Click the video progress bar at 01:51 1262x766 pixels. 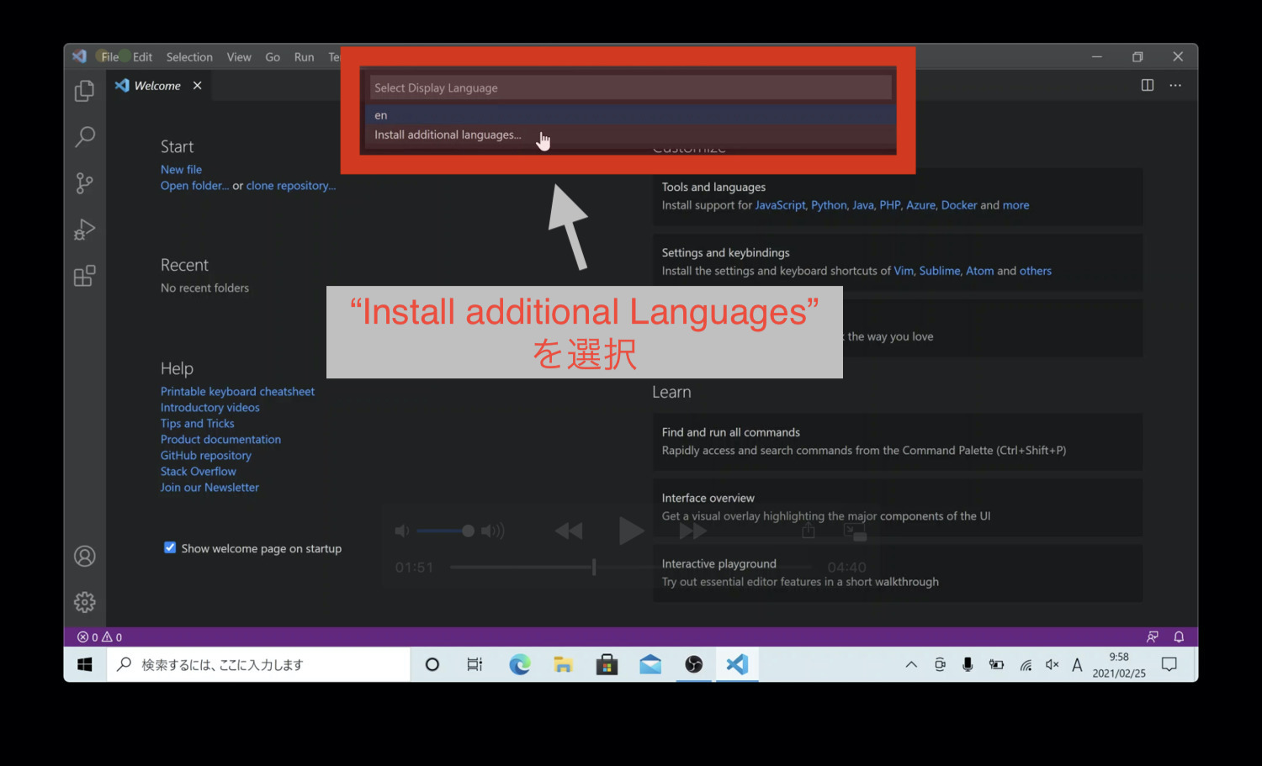pyautogui.click(x=631, y=568)
